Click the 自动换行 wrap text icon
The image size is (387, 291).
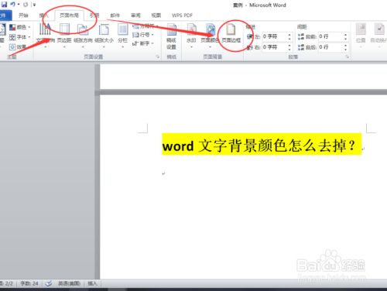pos(379,29)
